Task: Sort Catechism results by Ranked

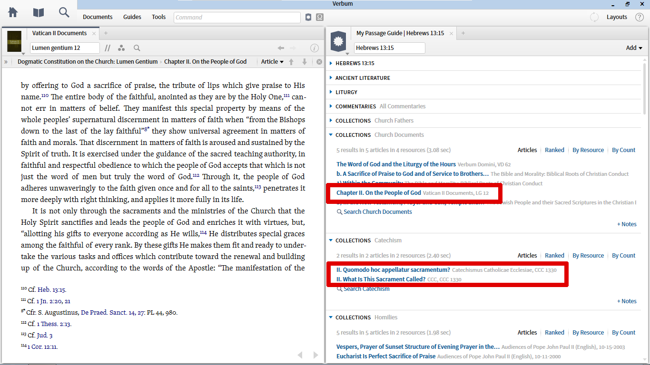Action: pos(554,255)
